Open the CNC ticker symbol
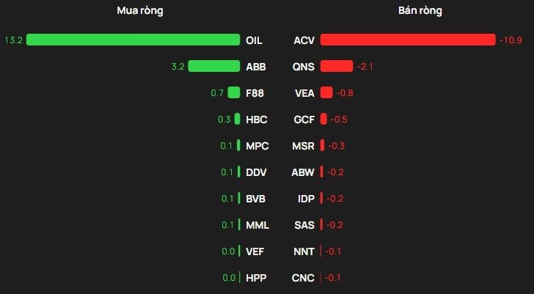This screenshot has width=534, height=294. [x=303, y=278]
